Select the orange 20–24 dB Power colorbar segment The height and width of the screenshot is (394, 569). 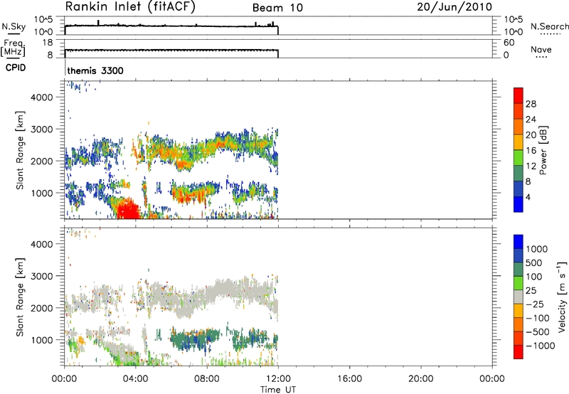pos(519,127)
